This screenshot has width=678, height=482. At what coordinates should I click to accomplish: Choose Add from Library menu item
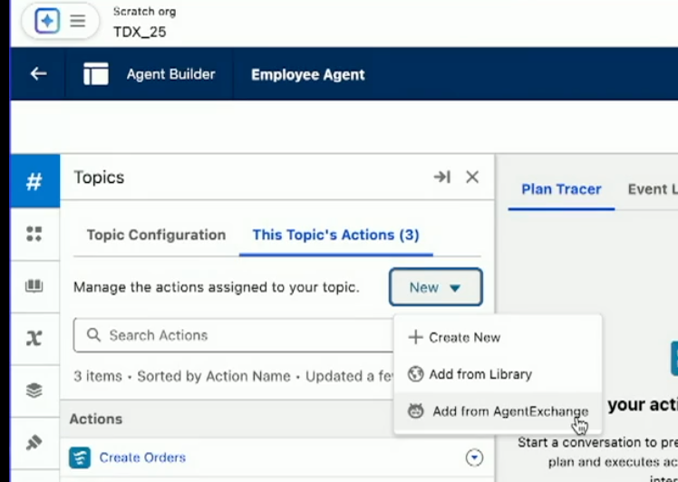(498, 374)
